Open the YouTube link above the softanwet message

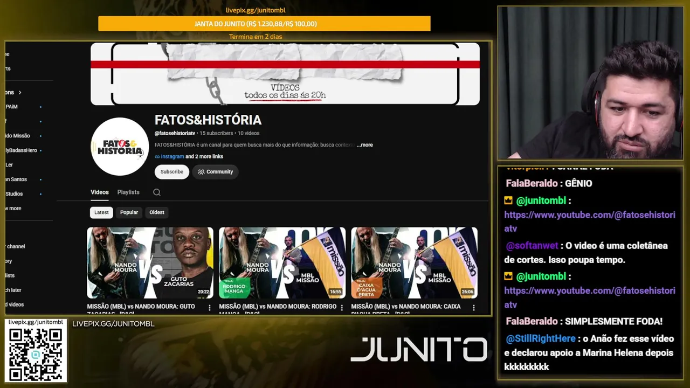pos(590,222)
